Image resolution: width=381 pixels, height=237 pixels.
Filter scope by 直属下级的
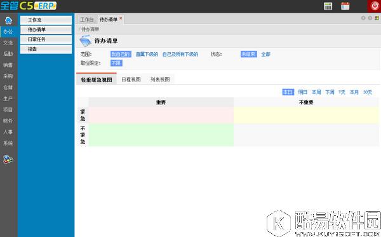click(x=147, y=54)
